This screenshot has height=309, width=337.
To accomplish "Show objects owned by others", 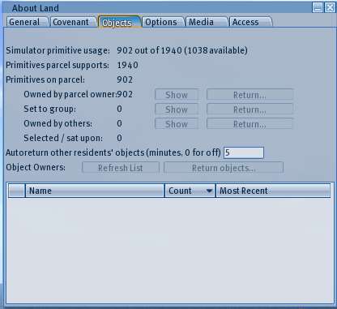I will click(x=177, y=124).
